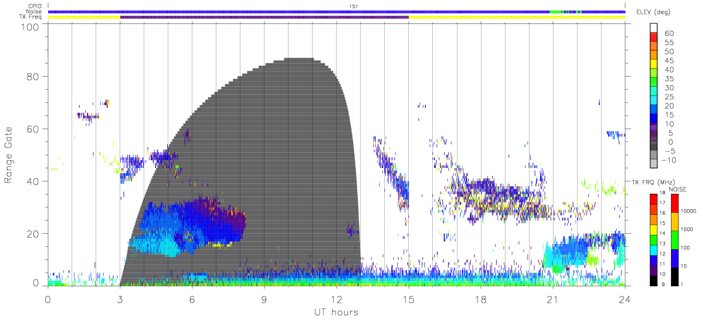Click the green patch in Noise strip

coord(556,11)
